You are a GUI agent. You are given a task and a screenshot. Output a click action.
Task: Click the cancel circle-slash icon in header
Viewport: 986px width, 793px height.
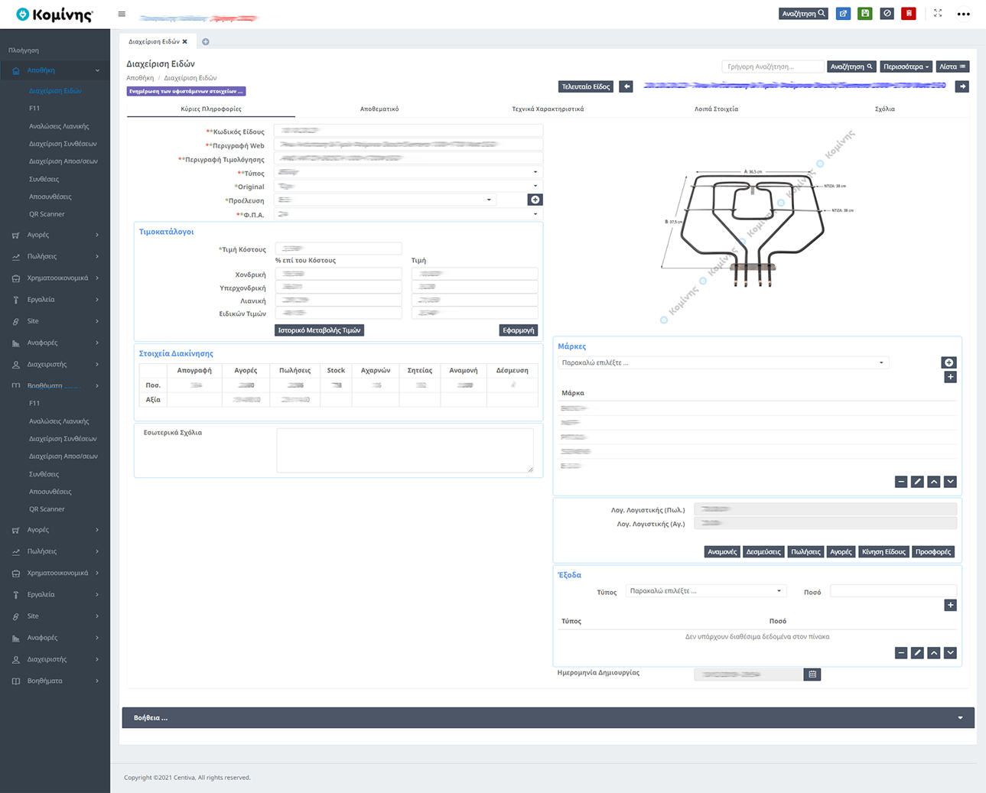pyautogui.click(x=887, y=13)
